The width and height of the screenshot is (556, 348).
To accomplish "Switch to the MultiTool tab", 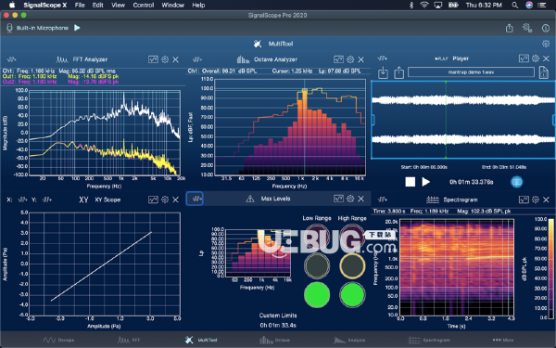I will click(x=201, y=341).
